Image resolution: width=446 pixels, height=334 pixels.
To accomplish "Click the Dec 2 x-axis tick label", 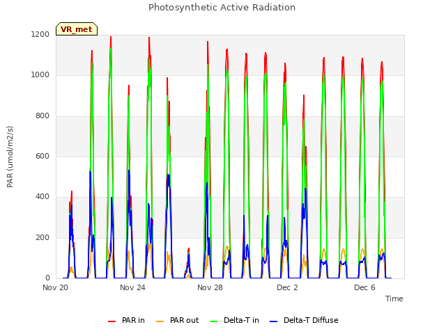I will (x=287, y=287).
